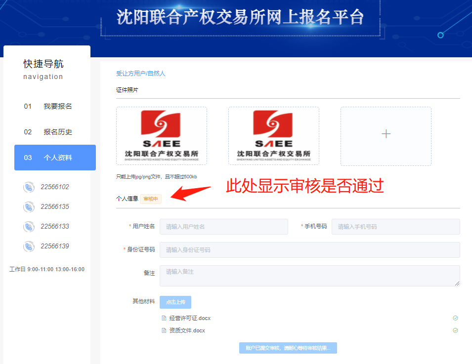Click phone icon beside 22566135
Screen dimensions: 472x364
point(29,207)
